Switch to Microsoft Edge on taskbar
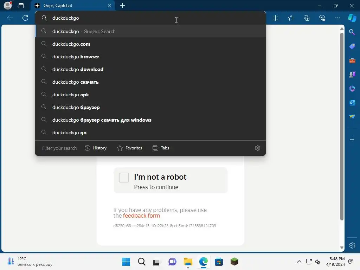This screenshot has height=270, width=360. click(203, 262)
